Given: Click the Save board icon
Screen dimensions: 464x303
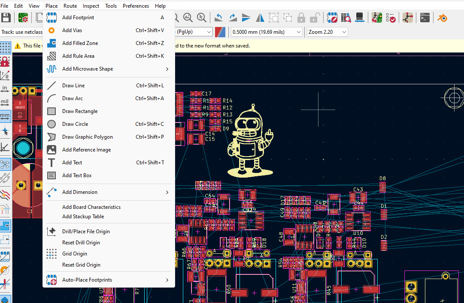Looking at the screenshot, I should [6, 18].
